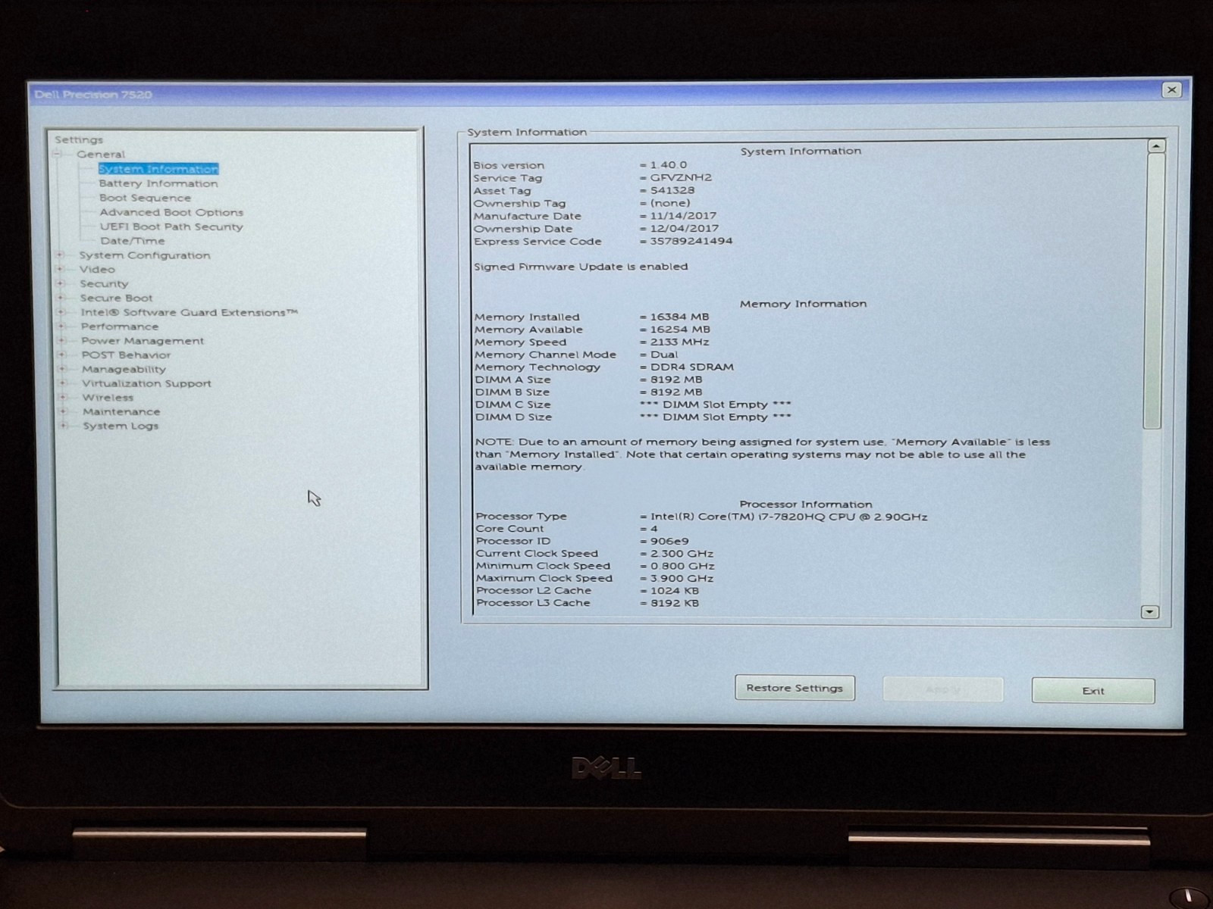Image resolution: width=1213 pixels, height=909 pixels.
Task: Expand the Security tree node
Action: click(61, 283)
